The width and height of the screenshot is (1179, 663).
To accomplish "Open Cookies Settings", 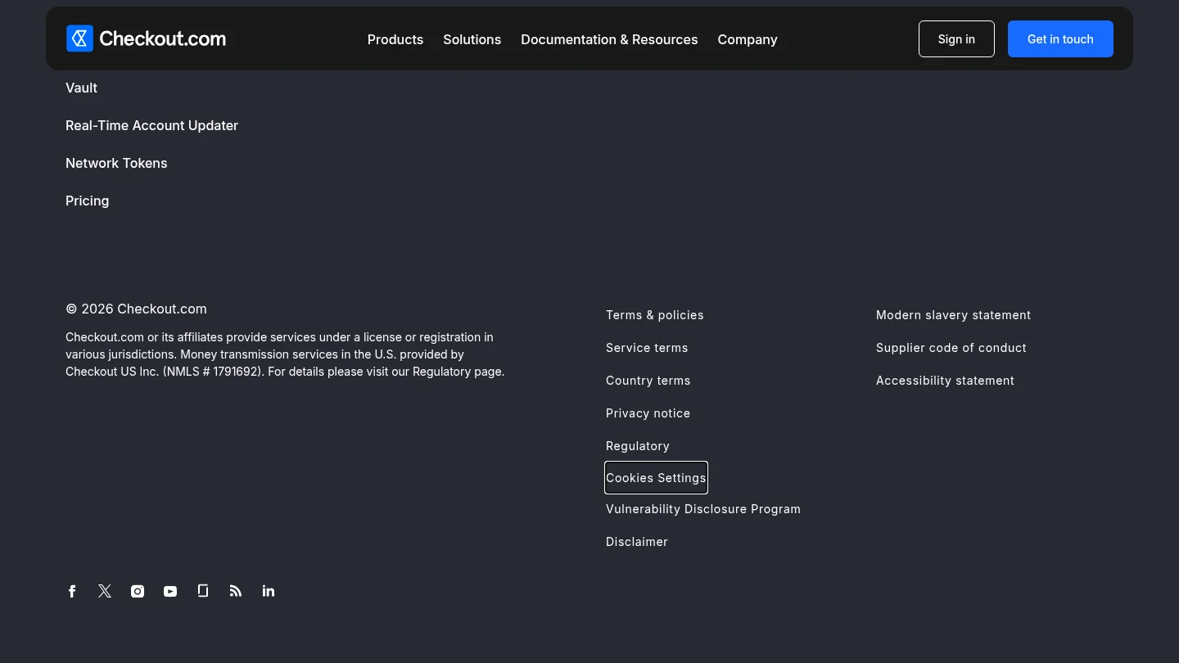I will [x=656, y=478].
